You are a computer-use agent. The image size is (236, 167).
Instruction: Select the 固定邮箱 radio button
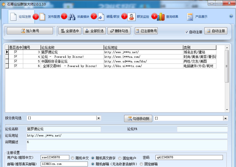(141, 164)
